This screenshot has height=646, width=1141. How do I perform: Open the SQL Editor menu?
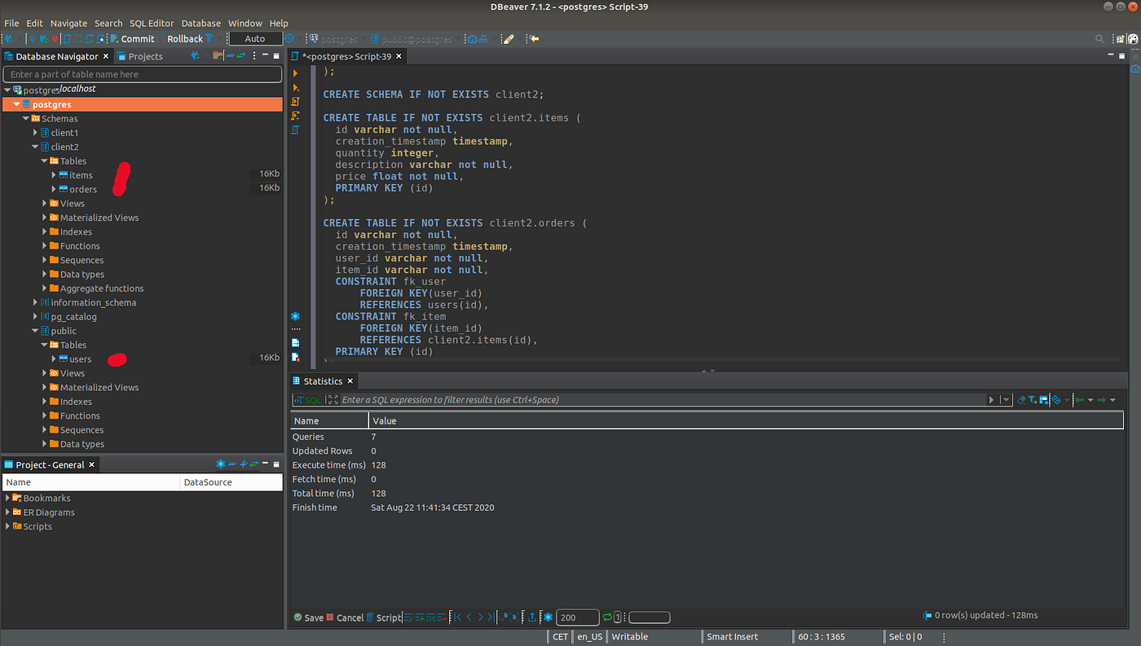click(x=152, y=24)
